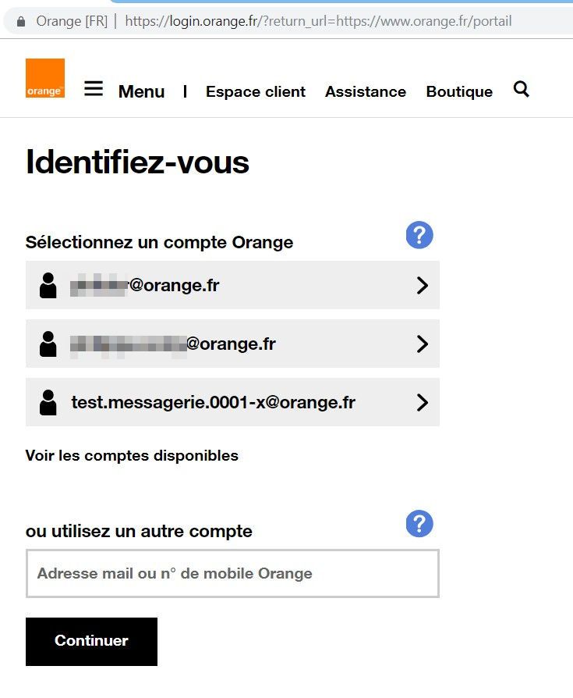Click the padlock icon in address bar
Screen dimensions: 573x698
click(x=21, y=21)
